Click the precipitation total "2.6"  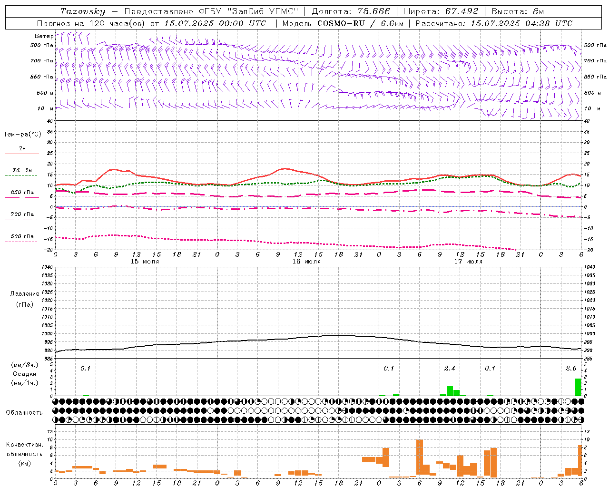[571, 368]
